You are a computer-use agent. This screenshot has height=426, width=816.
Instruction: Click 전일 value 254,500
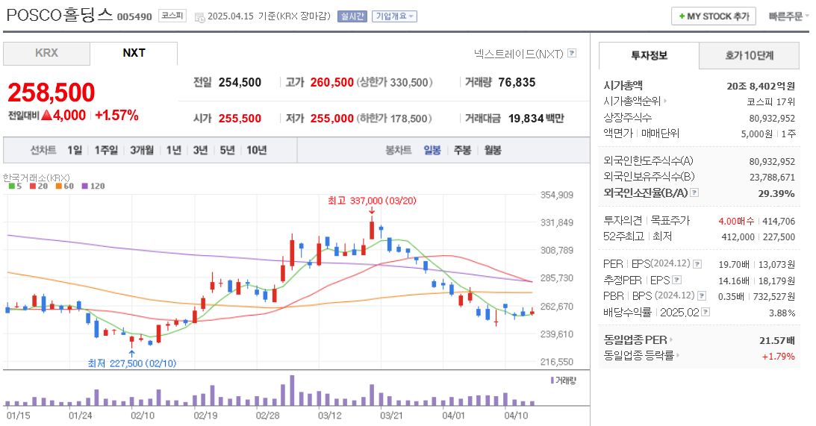pyautogui.click(x=240, y=82)
